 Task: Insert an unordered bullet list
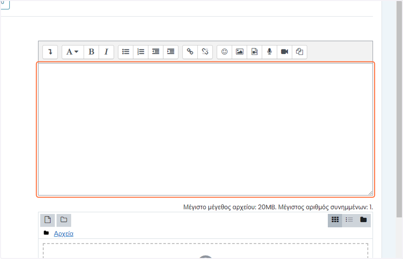tap(126, 52)
